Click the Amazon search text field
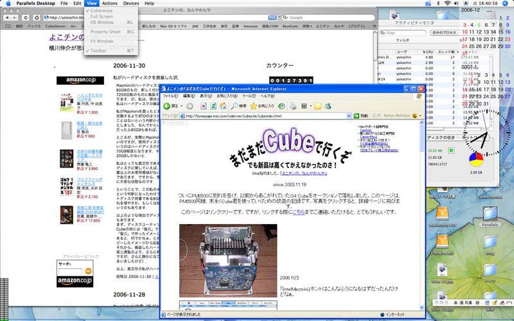 click(x=70, y=271)
